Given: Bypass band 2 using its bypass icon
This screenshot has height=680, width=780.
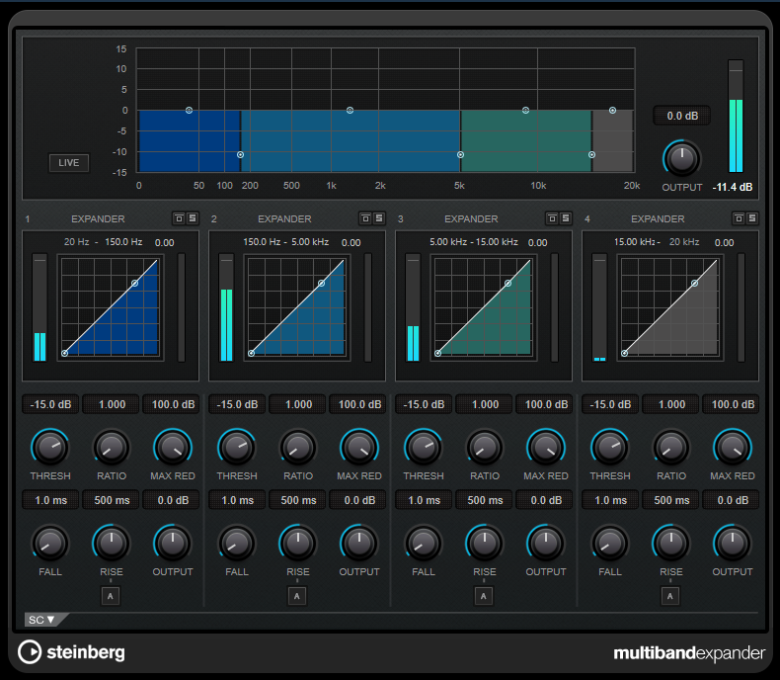Looking at the screenshot, I should (x=365, y=218).
